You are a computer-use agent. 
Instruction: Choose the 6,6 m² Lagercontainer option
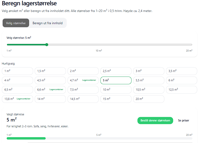[50, 90]
